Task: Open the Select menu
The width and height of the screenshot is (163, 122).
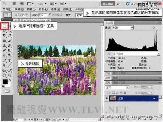Action: 55,9
